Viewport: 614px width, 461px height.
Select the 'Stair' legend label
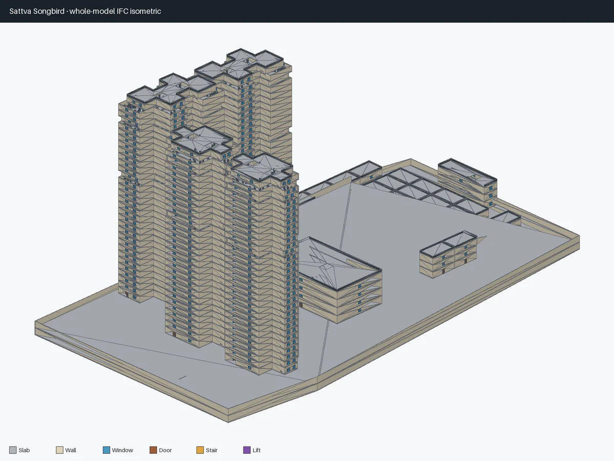(x=211, y=450)
